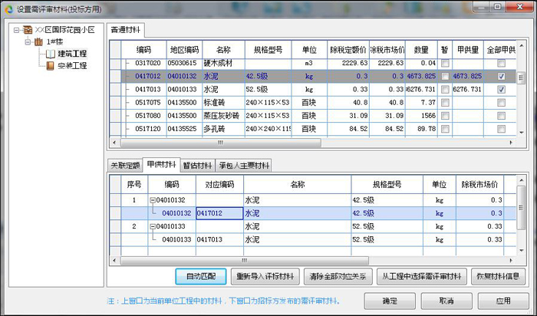537x316 pixels.
Task: Click the 安装工程 book icon
Action: (51, 66)
